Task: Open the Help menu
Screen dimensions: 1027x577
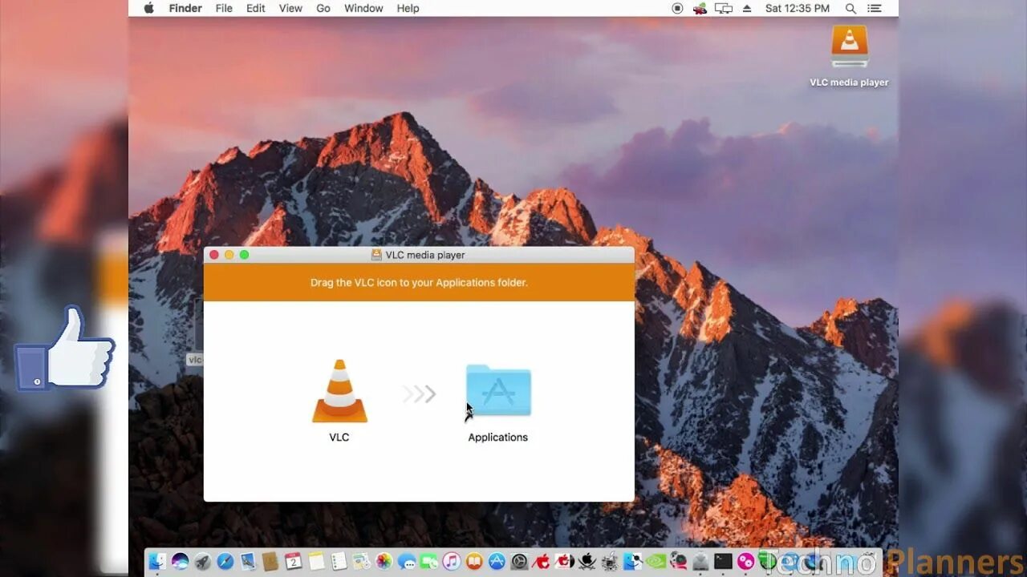Action: click(408, 8)
